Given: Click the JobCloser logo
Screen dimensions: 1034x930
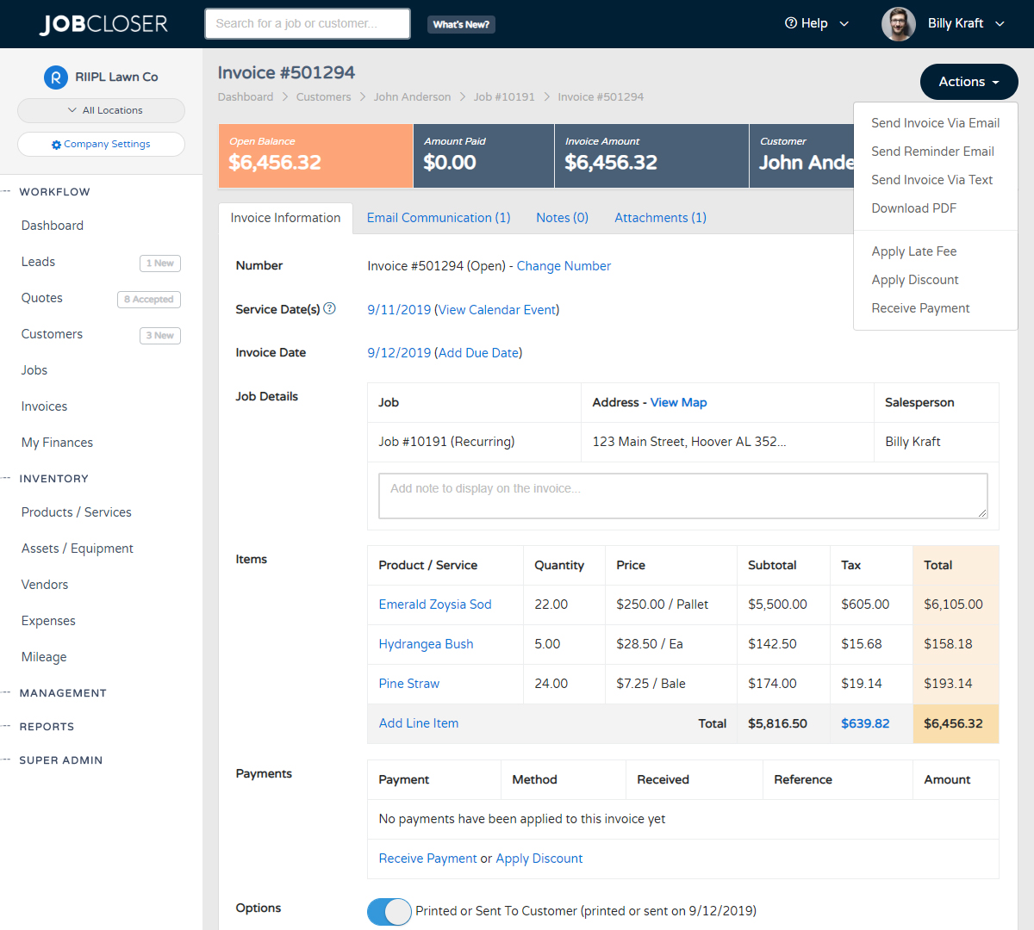Looking at the screenshot, I should point(103,23).
